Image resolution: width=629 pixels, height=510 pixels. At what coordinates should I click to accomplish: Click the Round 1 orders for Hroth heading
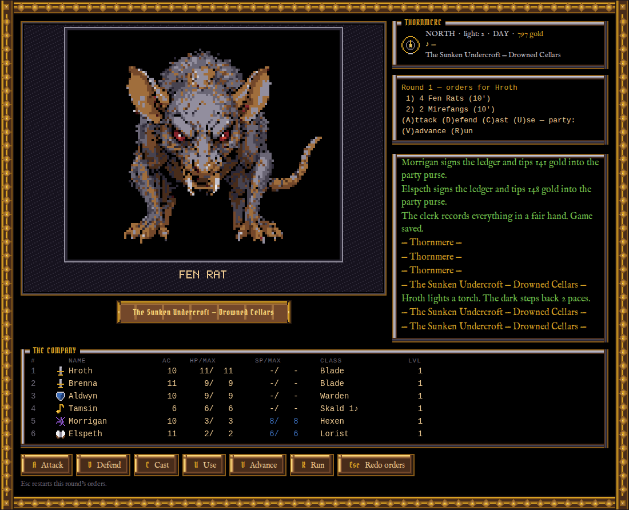459,87
